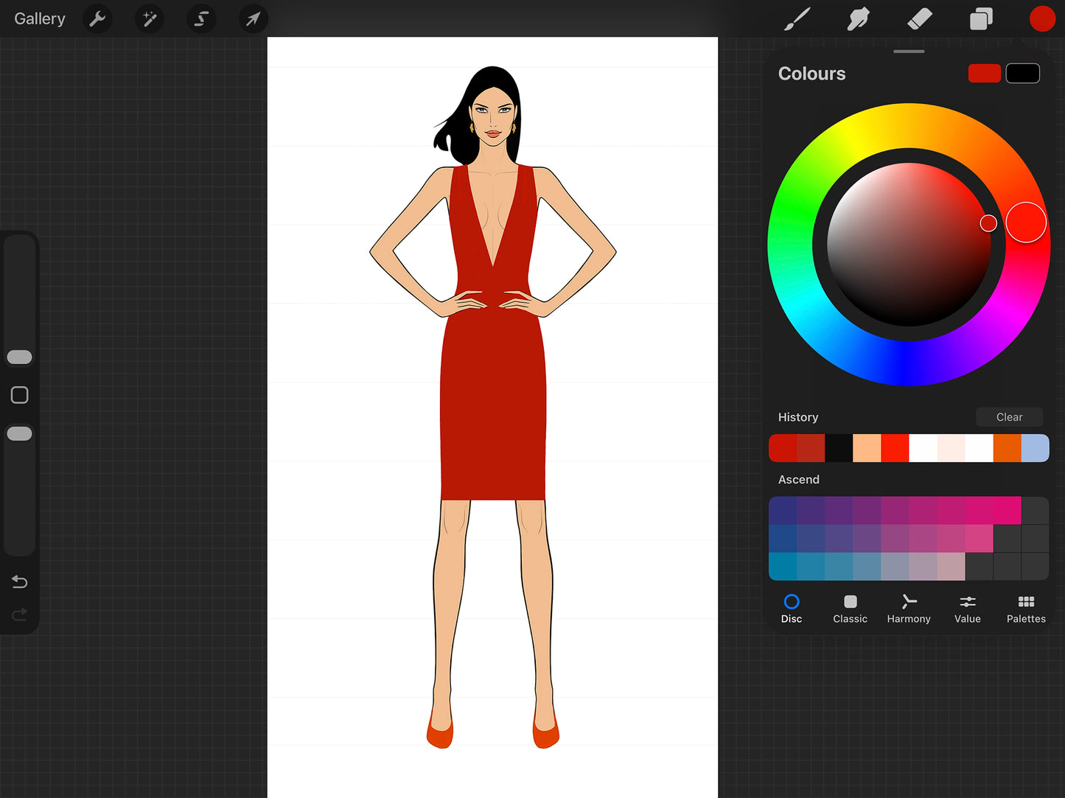Open the Adjustments magic wand menu
Image resolution: width=1065 pixels, height=798 pixels.
pos(150,18)
